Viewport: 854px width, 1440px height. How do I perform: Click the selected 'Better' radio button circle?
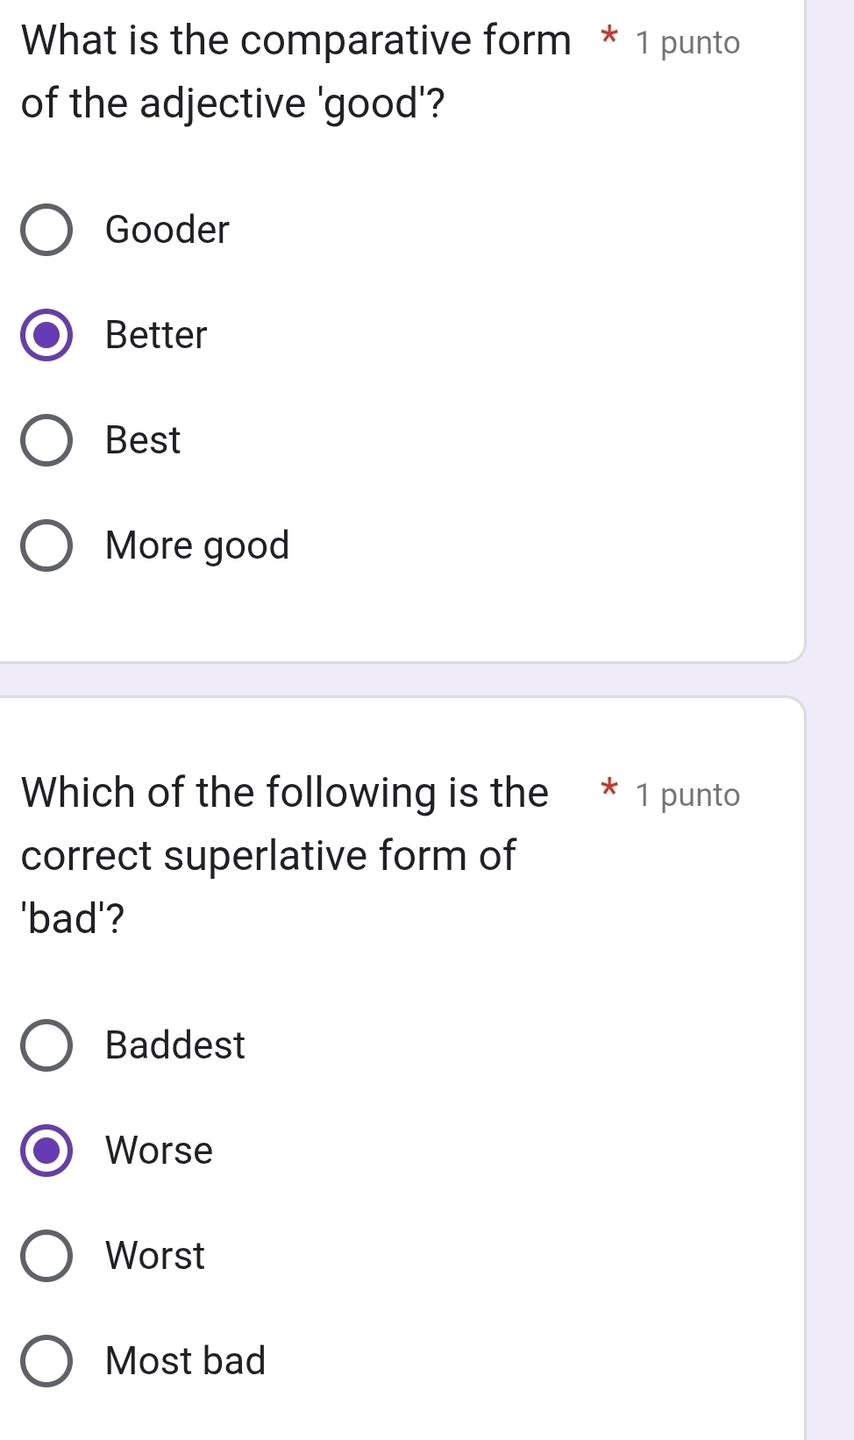click(46, 335)
